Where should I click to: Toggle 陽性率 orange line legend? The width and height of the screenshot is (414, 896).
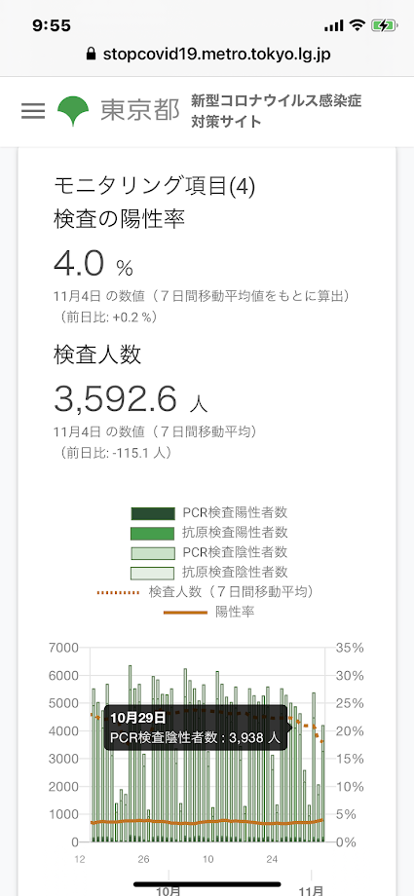pos(209,612)
